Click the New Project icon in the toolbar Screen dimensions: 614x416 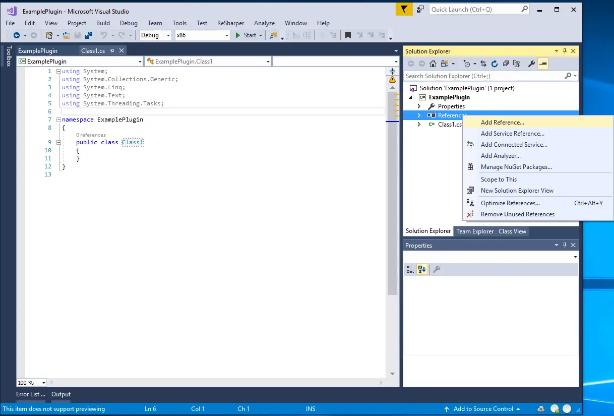point(49,35)
